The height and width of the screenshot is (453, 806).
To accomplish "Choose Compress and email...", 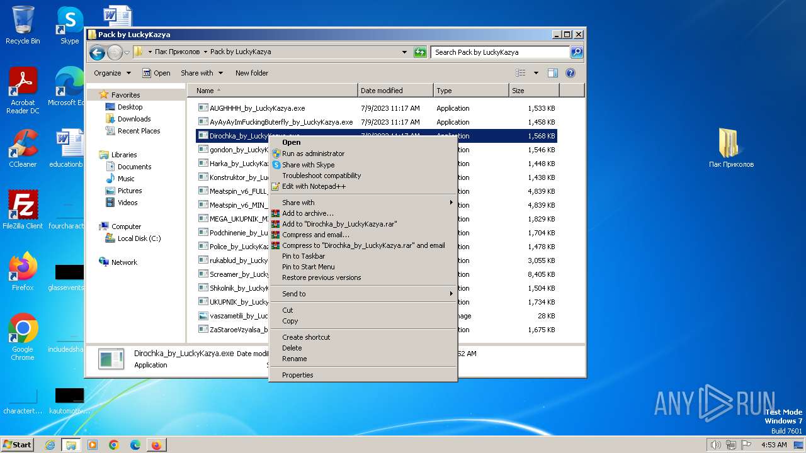I will (x=363, y=235).
